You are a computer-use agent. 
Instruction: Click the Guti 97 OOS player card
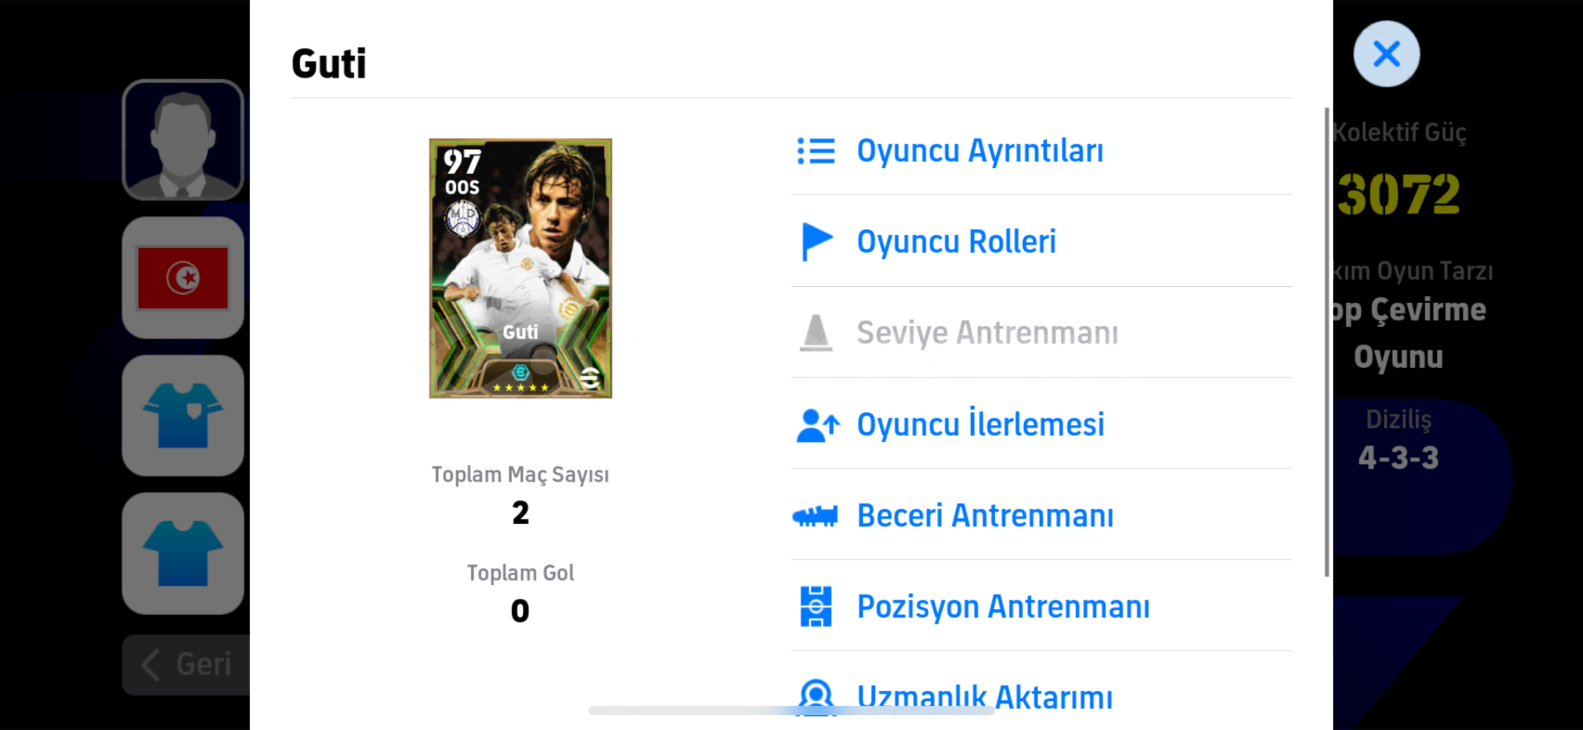[x=521, y=268]
